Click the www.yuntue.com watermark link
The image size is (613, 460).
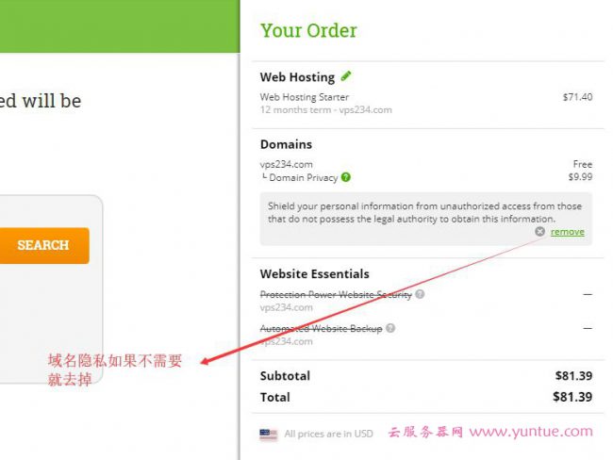pyautogui.click(x=531, y=432)
